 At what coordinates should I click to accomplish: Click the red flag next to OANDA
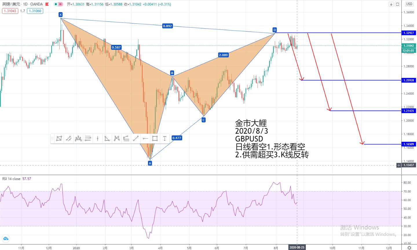(x=47, y=4)
